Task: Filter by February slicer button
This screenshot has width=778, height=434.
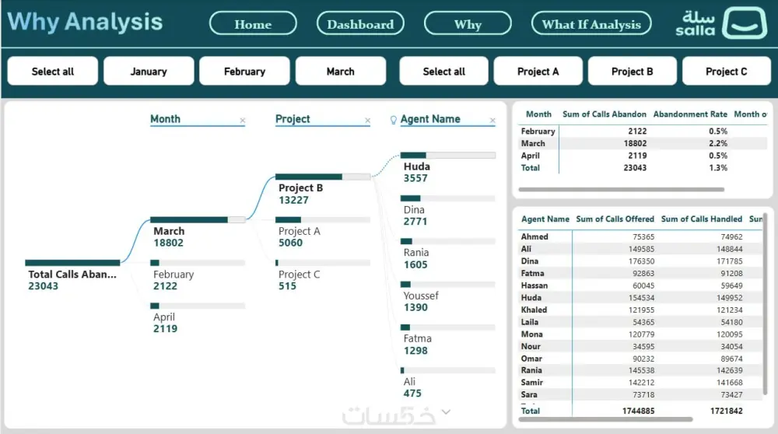Action: [x=244, y=71]
